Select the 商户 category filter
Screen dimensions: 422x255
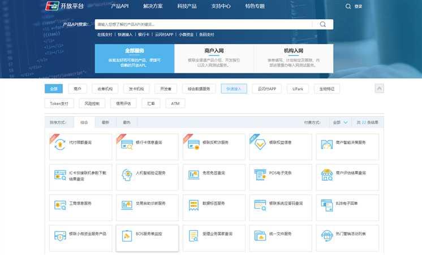[x=77, y=89]
